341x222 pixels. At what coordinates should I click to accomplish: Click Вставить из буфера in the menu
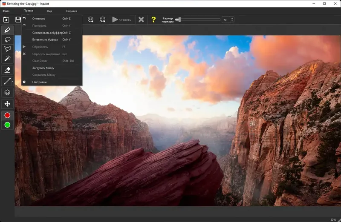(x=45, y=40)
